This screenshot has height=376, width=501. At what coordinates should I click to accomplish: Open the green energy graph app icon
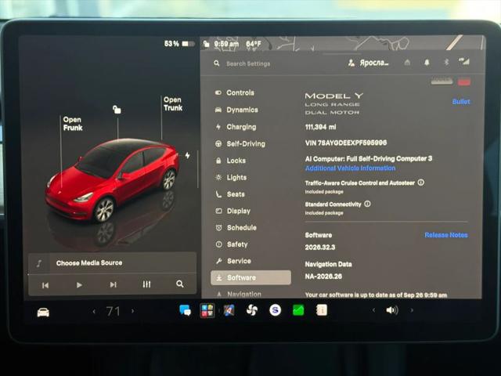(298, 310)
